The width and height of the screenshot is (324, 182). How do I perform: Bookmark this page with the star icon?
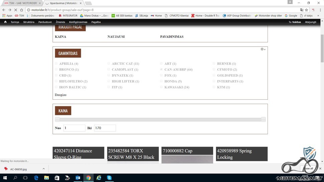(x=306, y=10)
